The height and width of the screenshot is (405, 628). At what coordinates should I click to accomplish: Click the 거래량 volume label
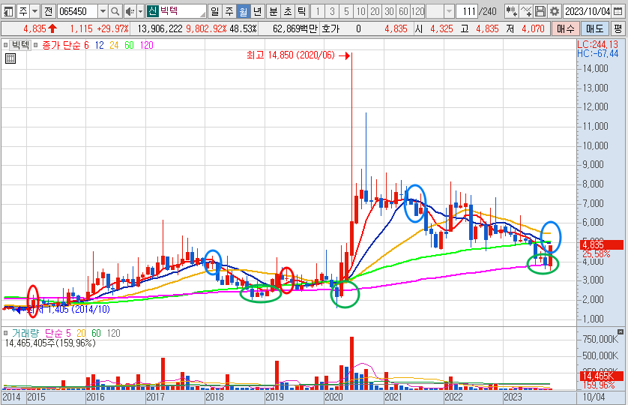point(25,333)
